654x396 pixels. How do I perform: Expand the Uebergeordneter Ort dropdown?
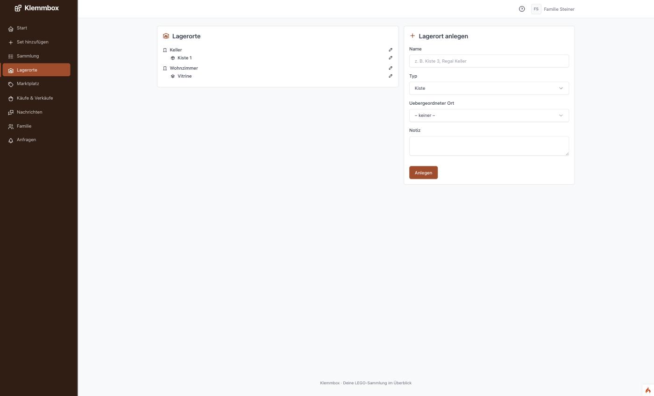(x=489, y=115)
